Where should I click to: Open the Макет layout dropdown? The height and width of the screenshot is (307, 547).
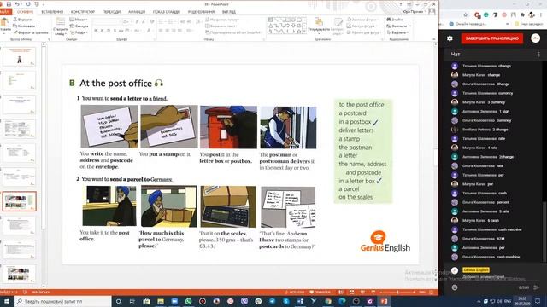click(x=78, y=20)
